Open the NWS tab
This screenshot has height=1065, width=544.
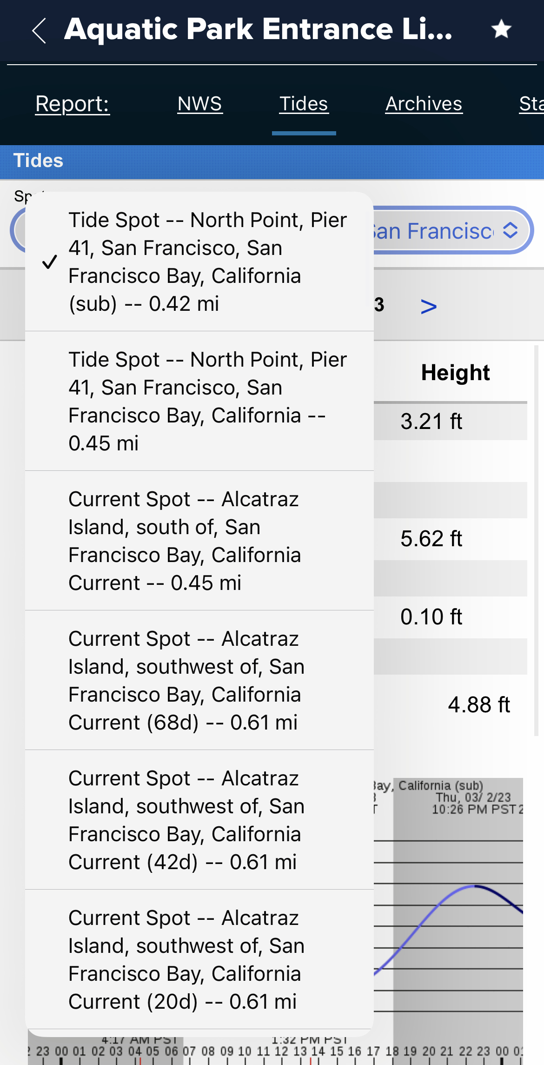pyautogui.click(x=200, y=104)
